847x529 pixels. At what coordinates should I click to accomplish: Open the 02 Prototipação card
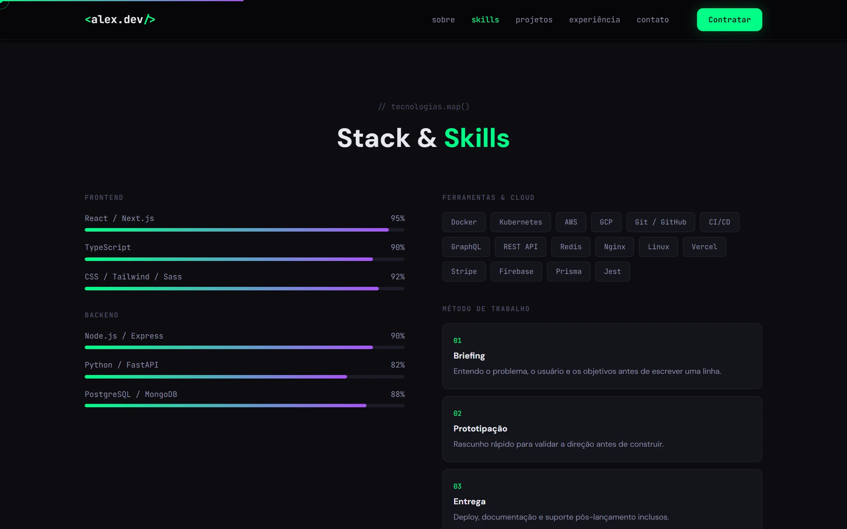coord(602,429)
